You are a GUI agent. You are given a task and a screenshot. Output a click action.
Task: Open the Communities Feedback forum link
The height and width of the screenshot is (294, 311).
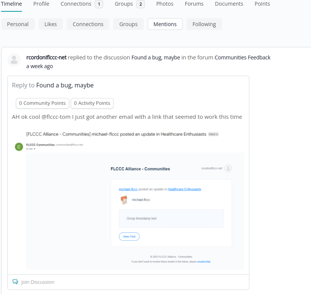pyautogui.click(x=242, y=58)
